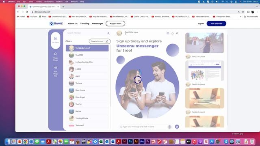Bookmark this page with the star icon
260x146 pixels.
(x=243, y=12)
